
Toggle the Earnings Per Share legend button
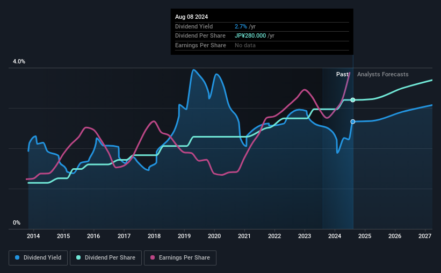click(x=180, y=258)
